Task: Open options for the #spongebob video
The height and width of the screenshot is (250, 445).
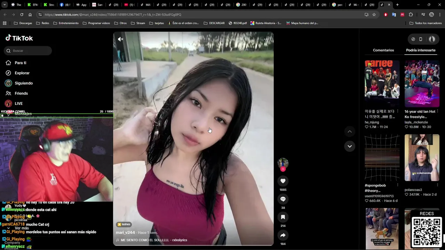Action: [x=397, y=185]
